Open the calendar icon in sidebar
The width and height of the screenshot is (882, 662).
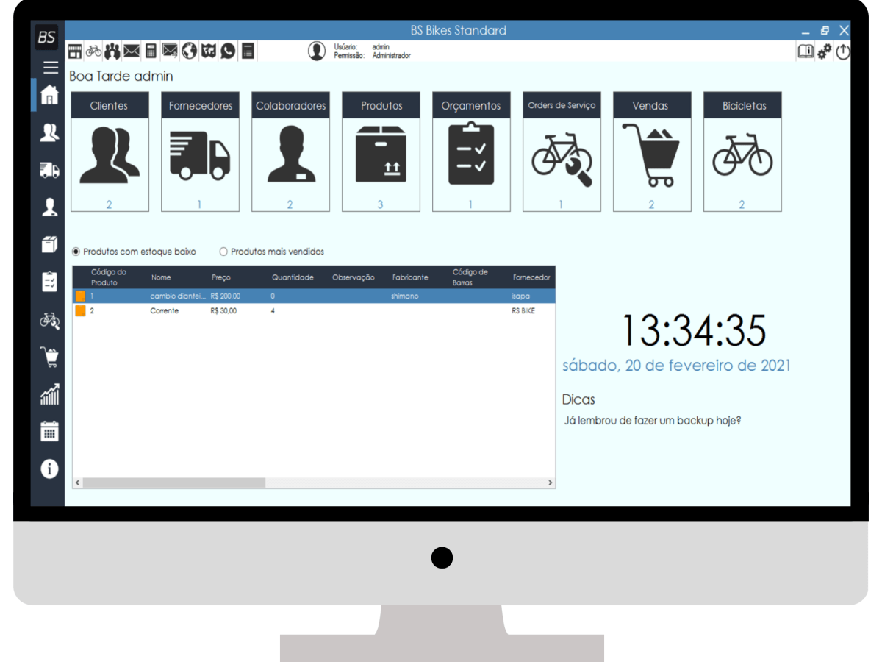pyautogui.click(x=49, y=431)
